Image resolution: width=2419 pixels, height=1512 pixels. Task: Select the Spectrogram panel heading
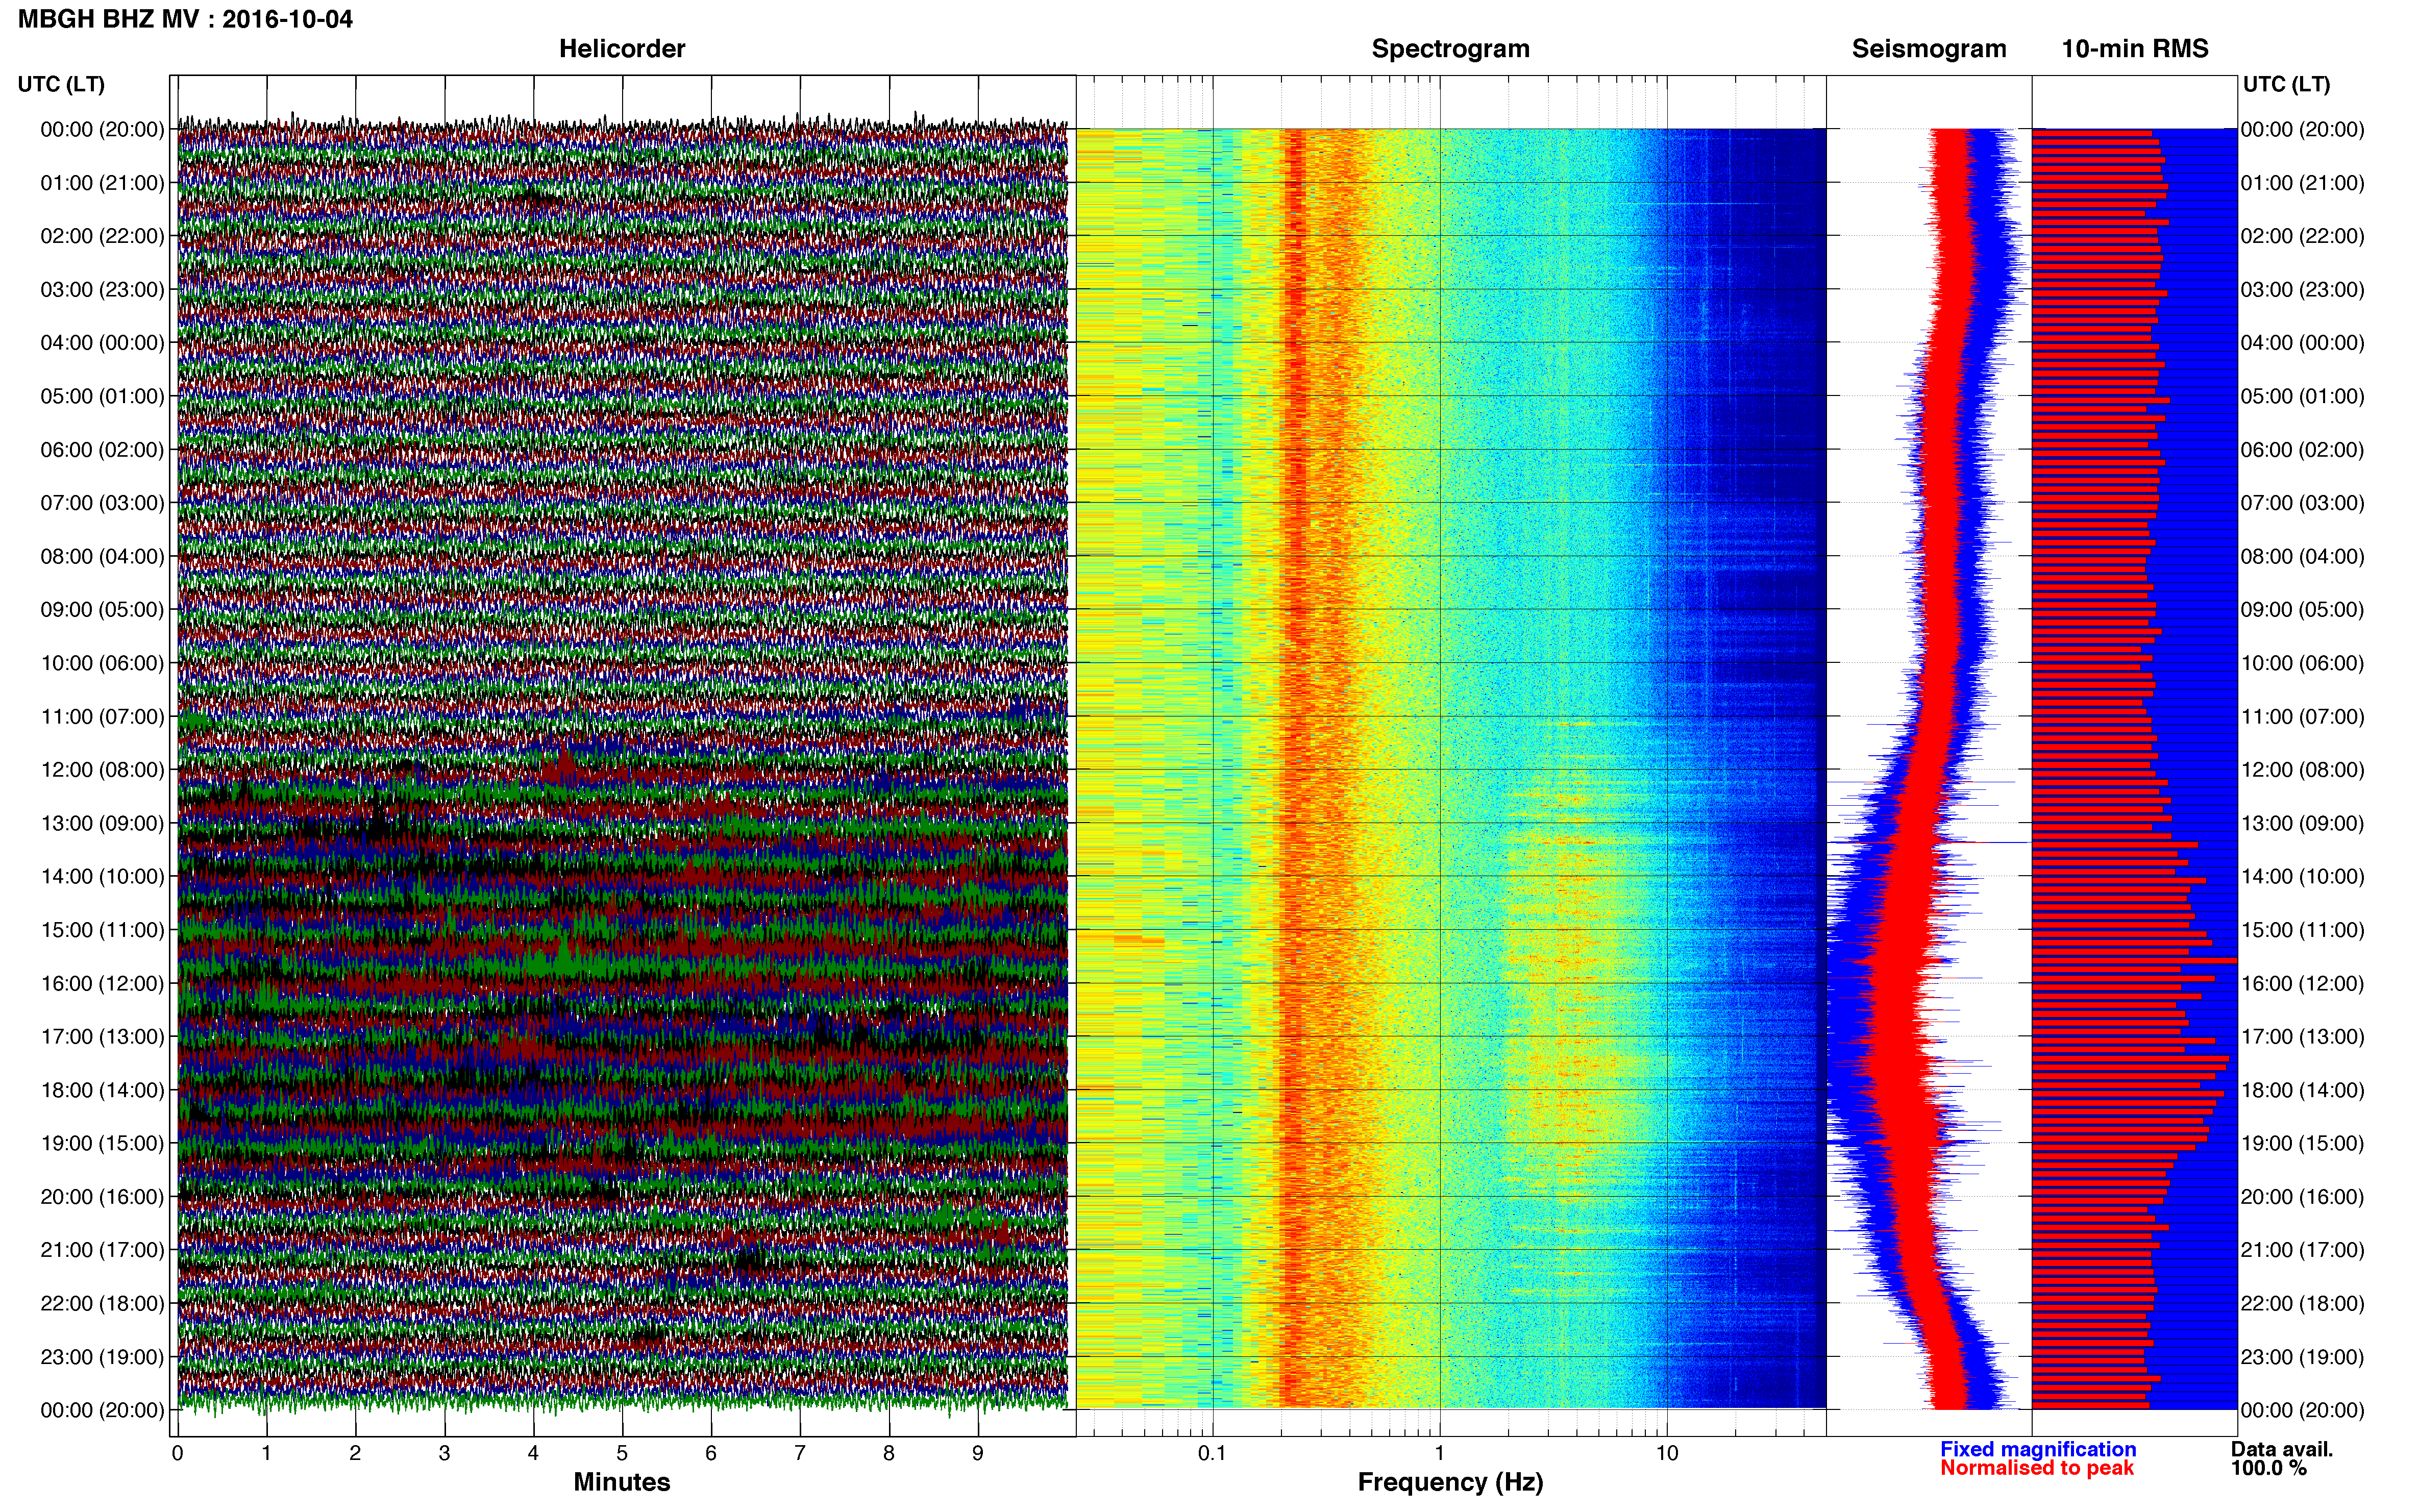[1450, 48]
